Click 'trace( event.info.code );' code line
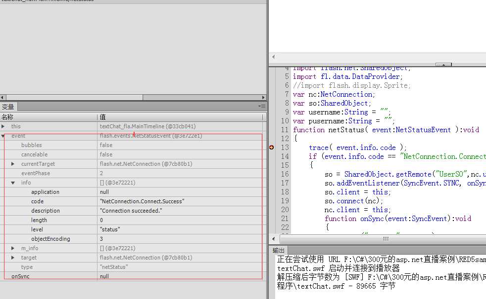The height and width of the screenshot is (299, 486). coord(358,148)
